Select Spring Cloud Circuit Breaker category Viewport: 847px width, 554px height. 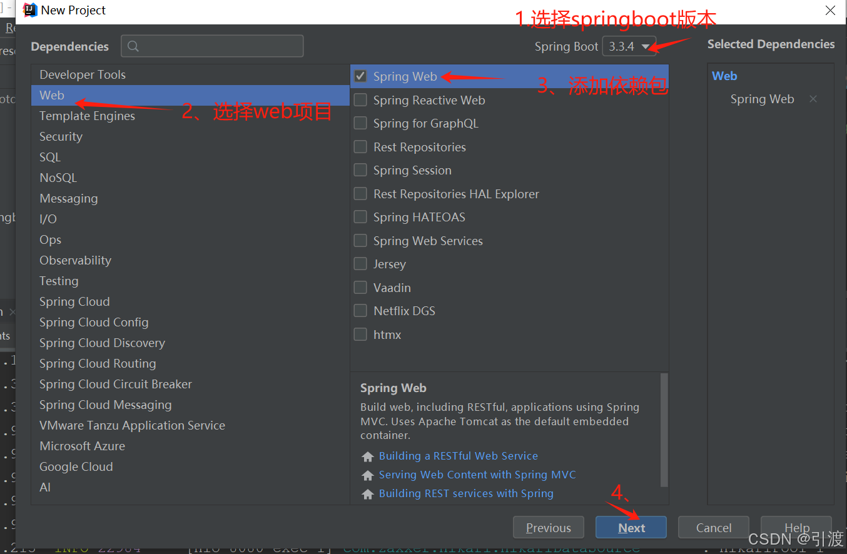(x=190, y=384)
